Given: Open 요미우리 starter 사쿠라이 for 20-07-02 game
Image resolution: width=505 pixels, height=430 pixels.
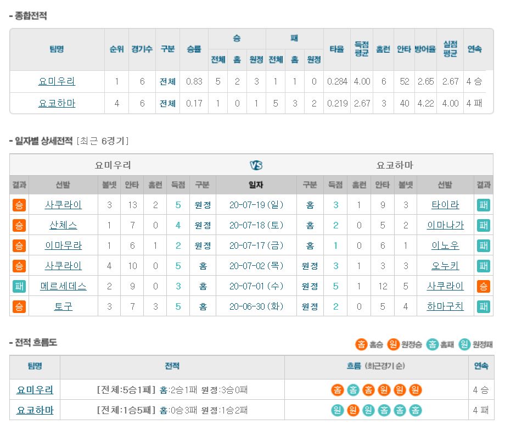Looking at the screenshot, I should tap(63, 266).
